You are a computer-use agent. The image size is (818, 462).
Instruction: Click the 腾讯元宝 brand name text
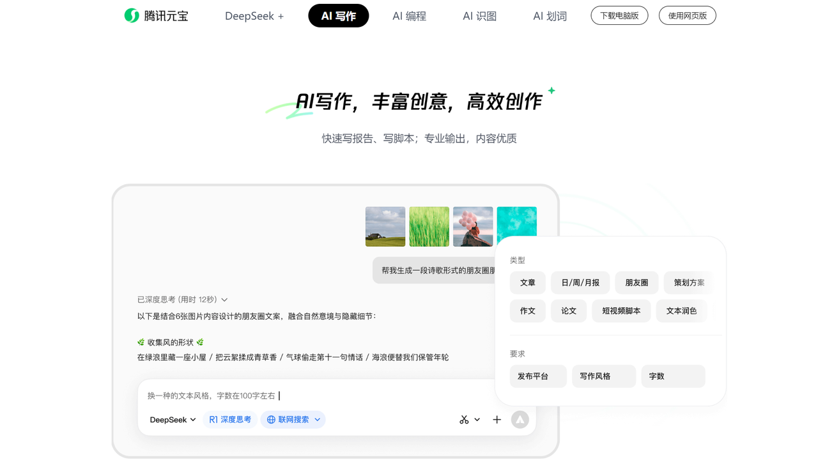coord(166,16)
